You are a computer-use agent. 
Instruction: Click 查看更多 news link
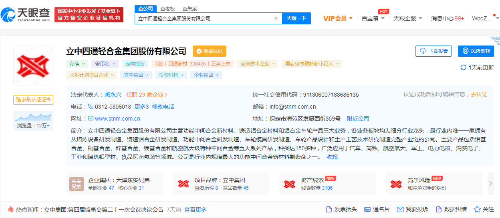(196, 209)
